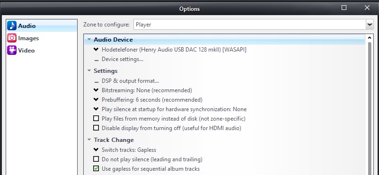379x175 pixels.
Task: Click the Images camera icon
Action: click(12, 38)
